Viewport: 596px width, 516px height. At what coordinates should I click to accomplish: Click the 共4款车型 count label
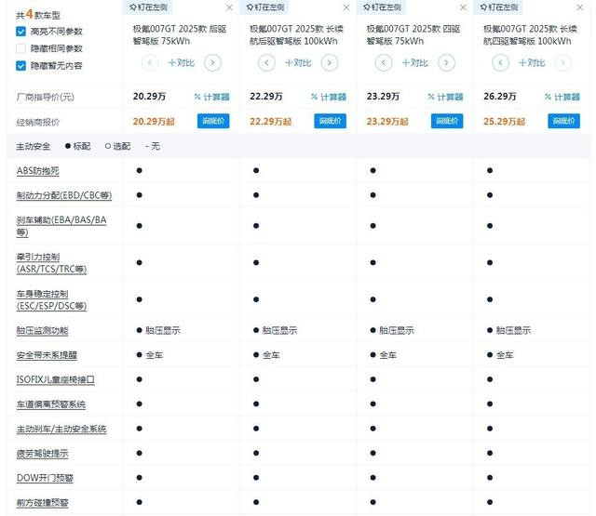(38, 15)
